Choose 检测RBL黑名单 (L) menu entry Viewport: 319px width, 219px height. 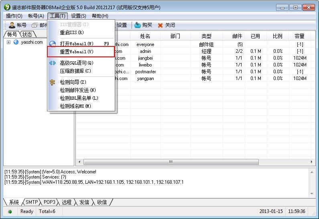pos(81,98)
